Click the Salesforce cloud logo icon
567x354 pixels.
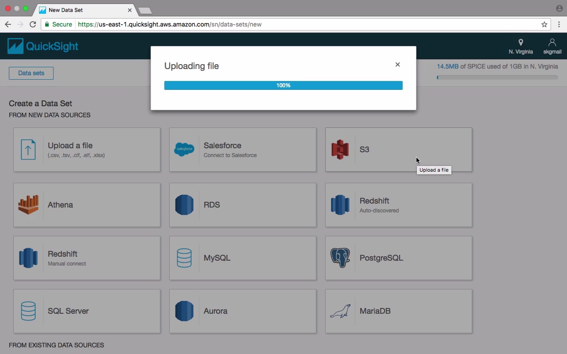[184, 150]
